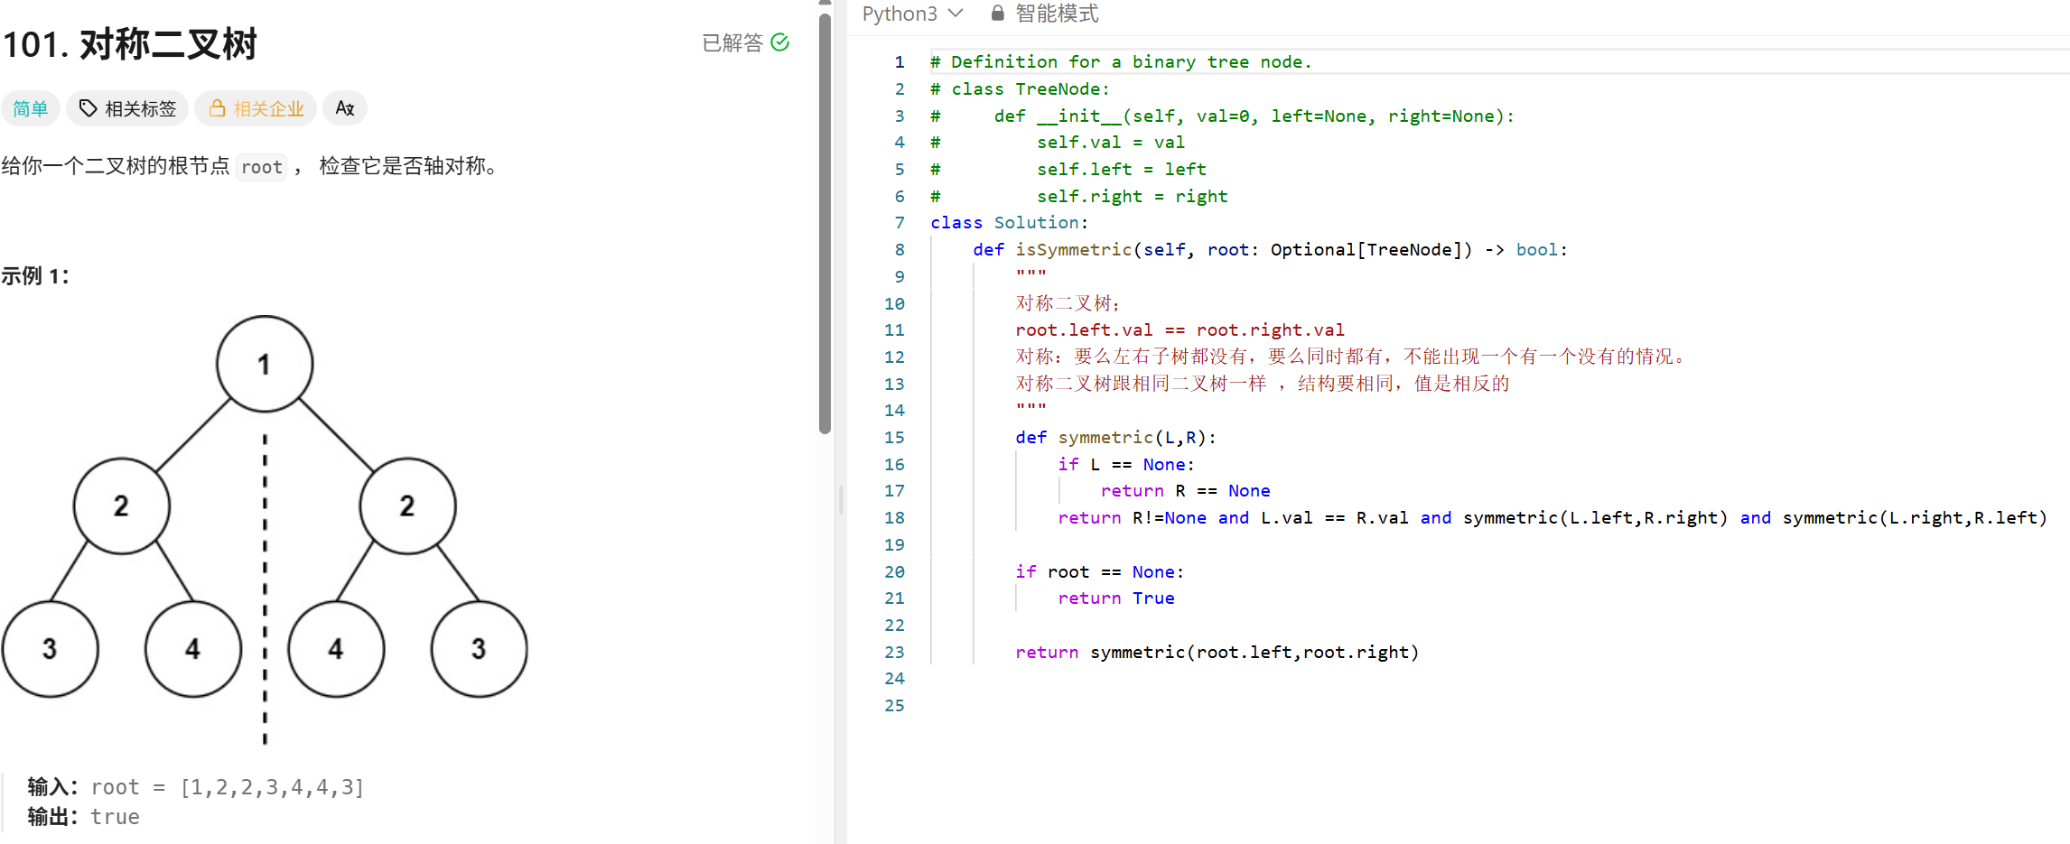
Task: Click the 'self.right = right' comment line
Action: click(x=1133, y=197)
